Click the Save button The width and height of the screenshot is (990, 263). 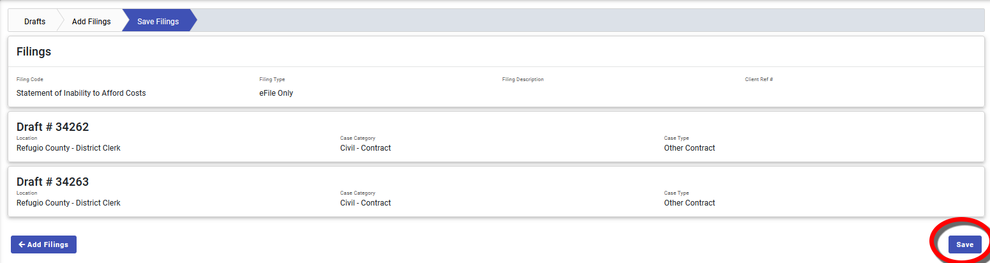[964, 244]
